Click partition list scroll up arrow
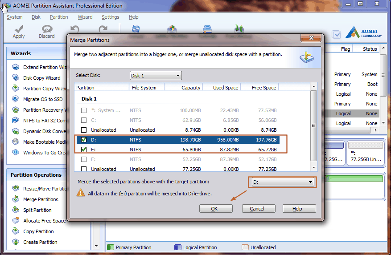The image size is (391, 255). tap(314, 86)
